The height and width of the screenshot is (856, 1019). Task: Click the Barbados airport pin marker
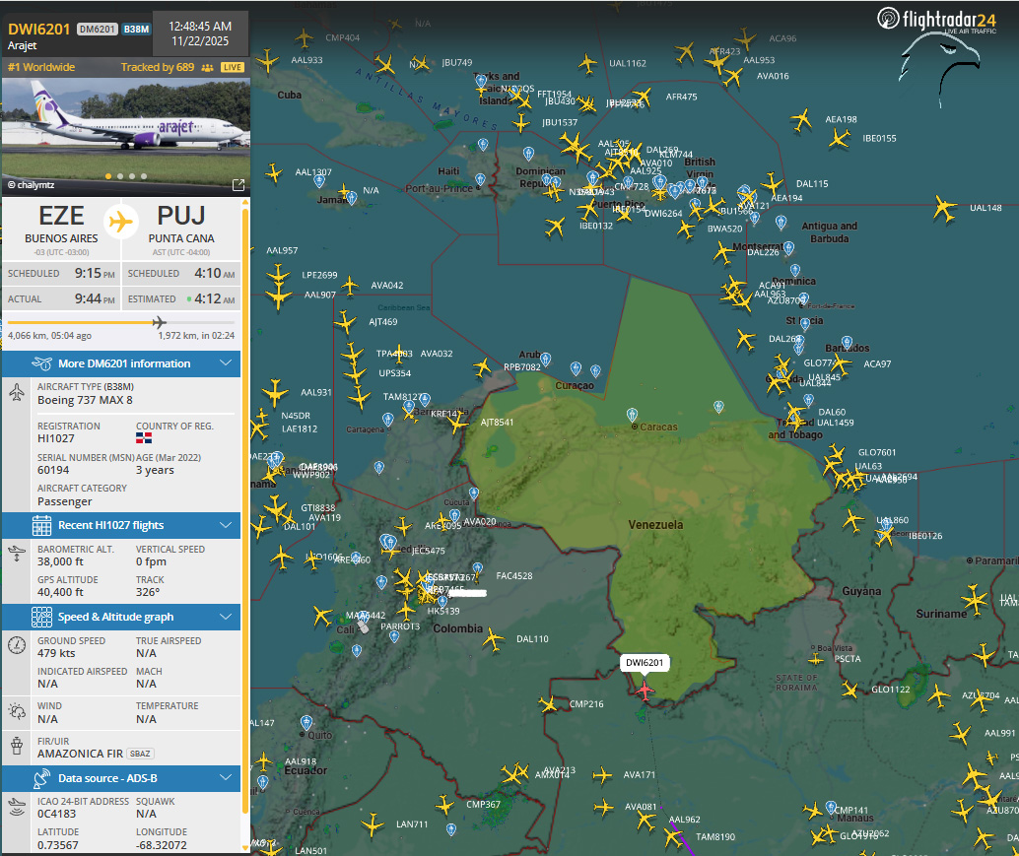[x=847, y=342]
